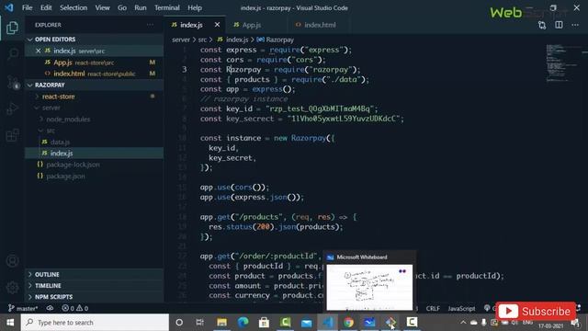Click the master branch status item
Screen dimensions: 588x331
point(23,308)
